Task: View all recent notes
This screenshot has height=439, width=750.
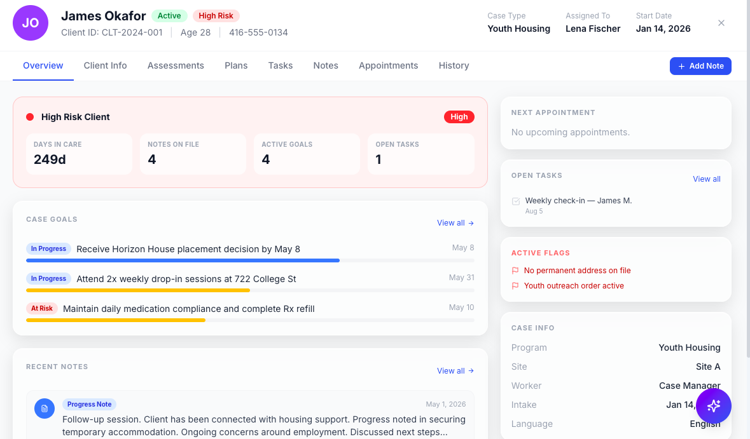Action: coord(455,370)
